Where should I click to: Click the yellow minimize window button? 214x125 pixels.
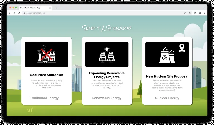[13, 8]
